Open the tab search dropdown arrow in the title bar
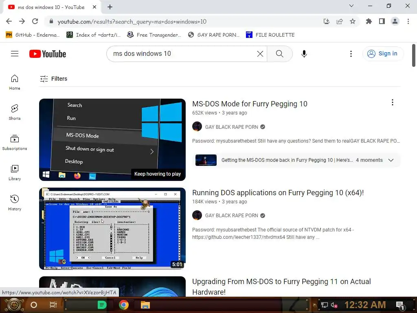 351,6
